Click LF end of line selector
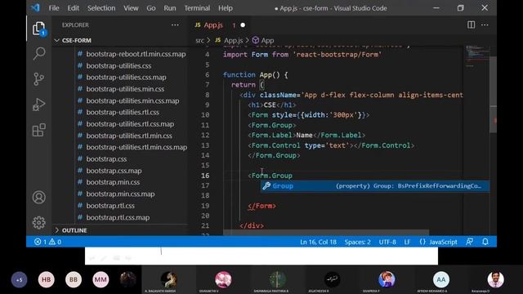This screenshot has width=523, height=294. (x=407, y=242)
